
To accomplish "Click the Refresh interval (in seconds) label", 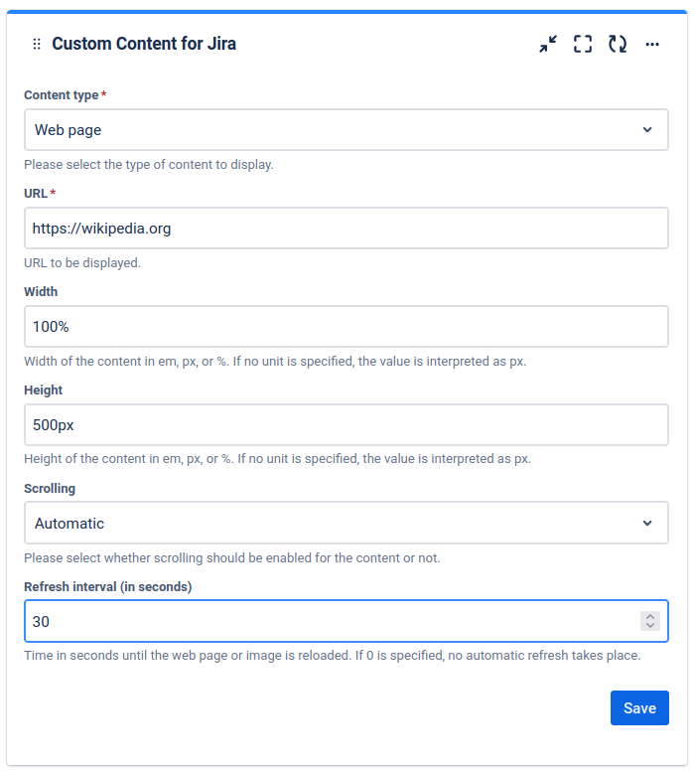I will click(x=107, y=586).
